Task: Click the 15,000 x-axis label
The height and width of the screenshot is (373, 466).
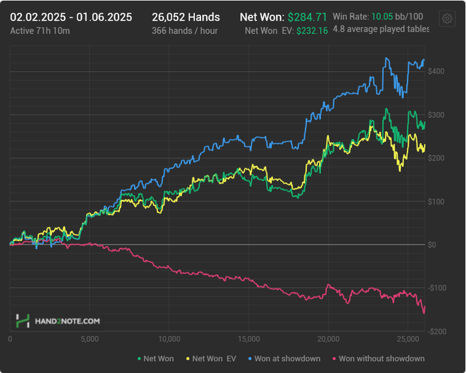Action: [x=249, y=339]
